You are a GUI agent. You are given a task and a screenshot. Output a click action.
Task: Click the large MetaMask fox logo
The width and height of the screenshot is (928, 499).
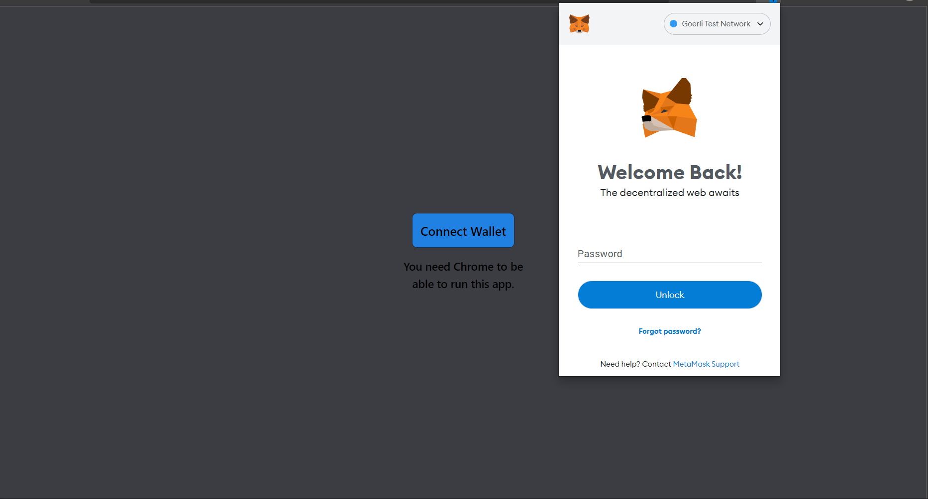point(669,108)
